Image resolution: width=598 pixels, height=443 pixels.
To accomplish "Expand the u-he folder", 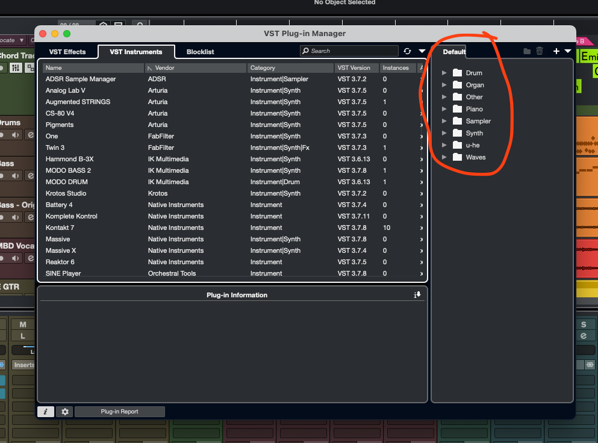I will [x=444, y=145].
